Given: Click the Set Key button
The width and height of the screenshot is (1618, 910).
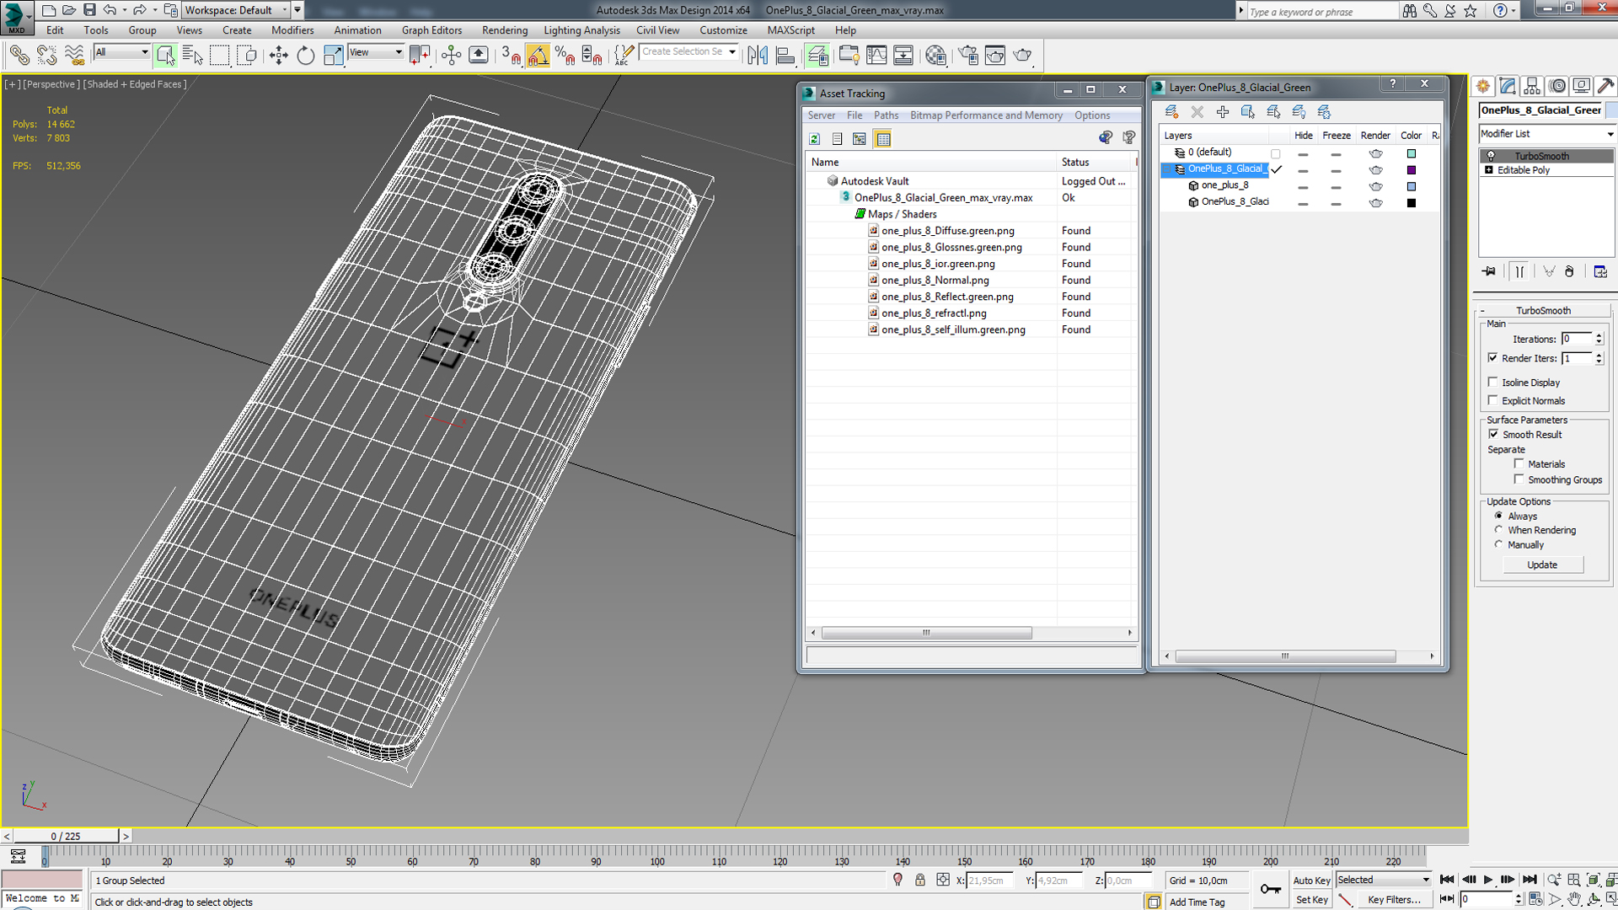Looking at the screenshot, I should (x=1311, y=900).
